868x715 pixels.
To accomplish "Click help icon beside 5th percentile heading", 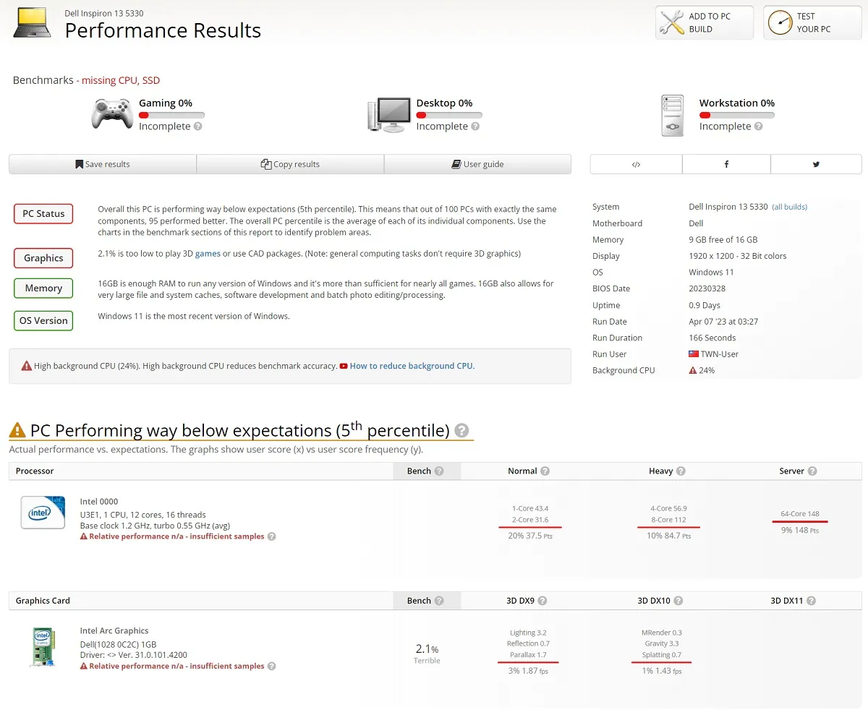I will tap(461, 430).
